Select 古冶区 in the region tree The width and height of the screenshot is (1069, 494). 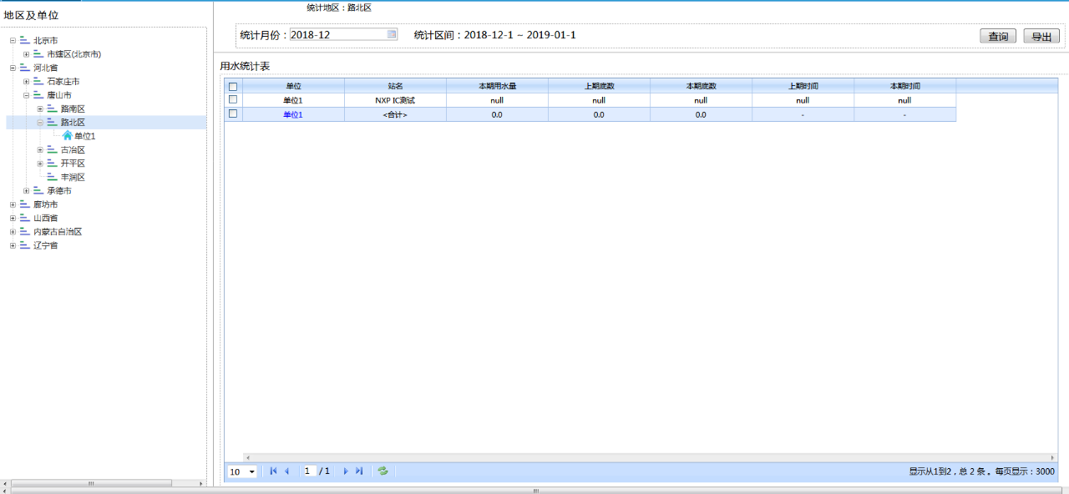coord(73,150)
